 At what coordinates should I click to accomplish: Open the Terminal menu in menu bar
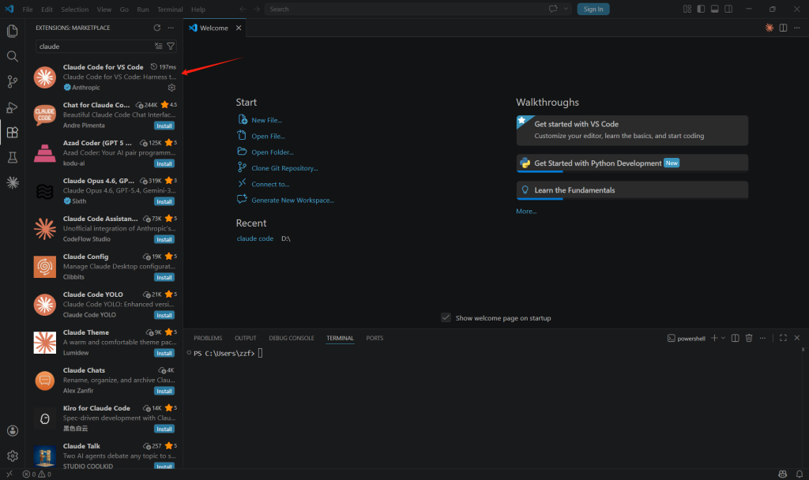[170, 9]
